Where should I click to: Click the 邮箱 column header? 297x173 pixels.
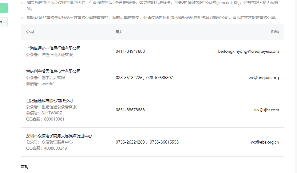pyautogui.click(x=275, y=32)
